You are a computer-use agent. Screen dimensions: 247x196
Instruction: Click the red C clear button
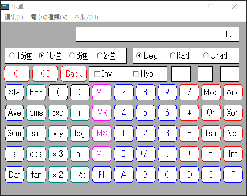click(17, 74)
